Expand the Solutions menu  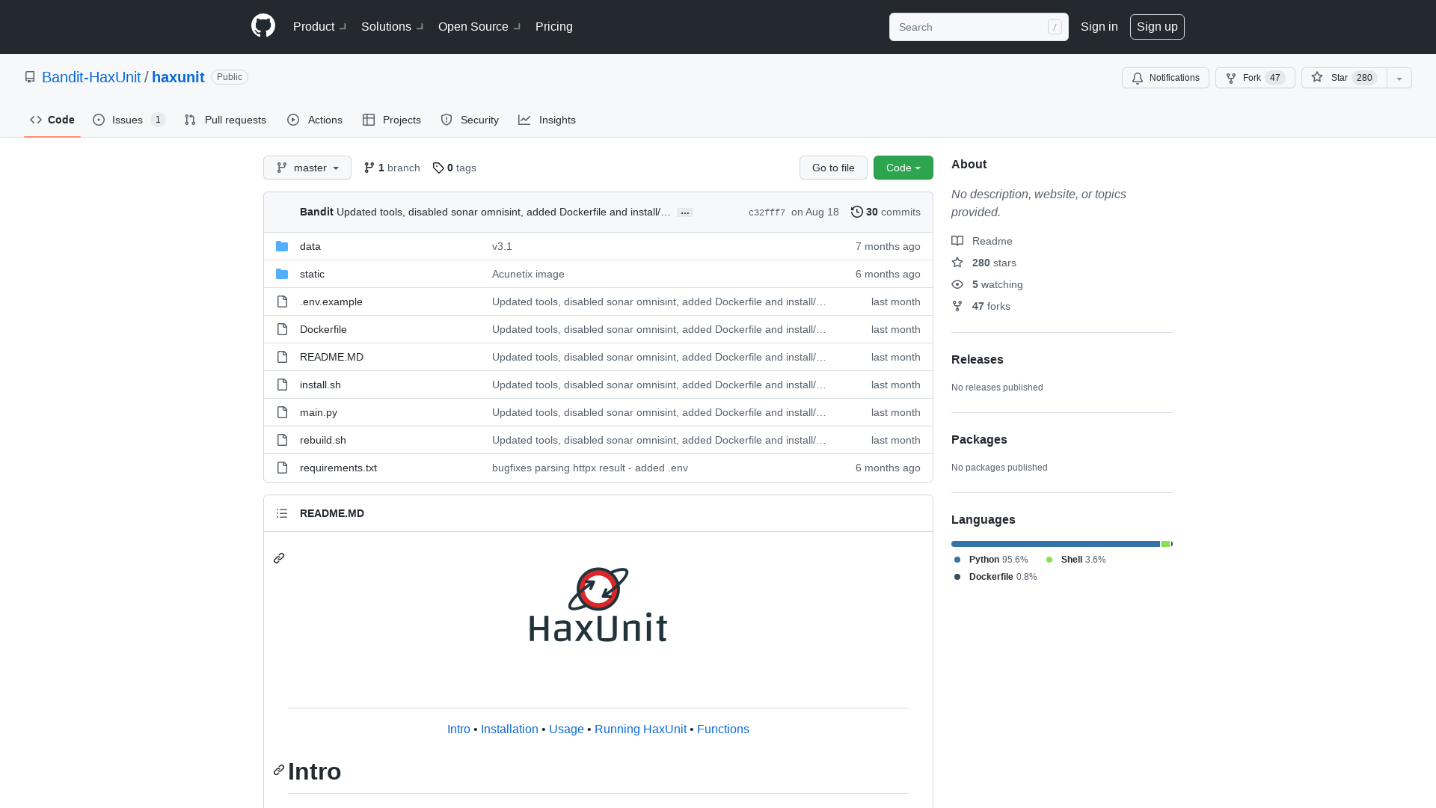(x=393, y=26)
